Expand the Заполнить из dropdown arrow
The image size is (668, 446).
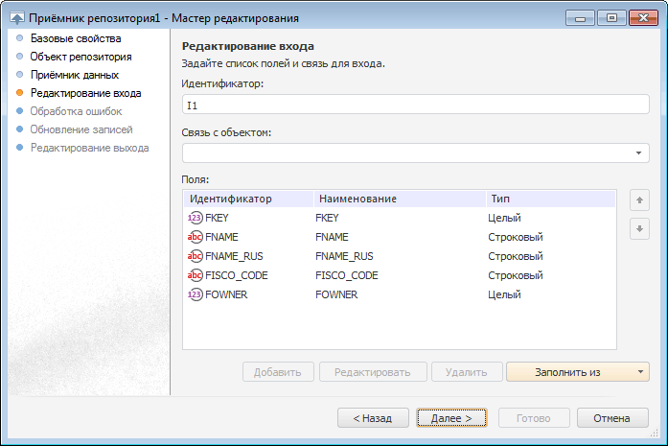(x=639, y=372)
